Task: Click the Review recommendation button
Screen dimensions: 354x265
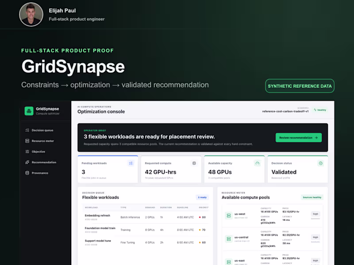Action: coord(298,137)
